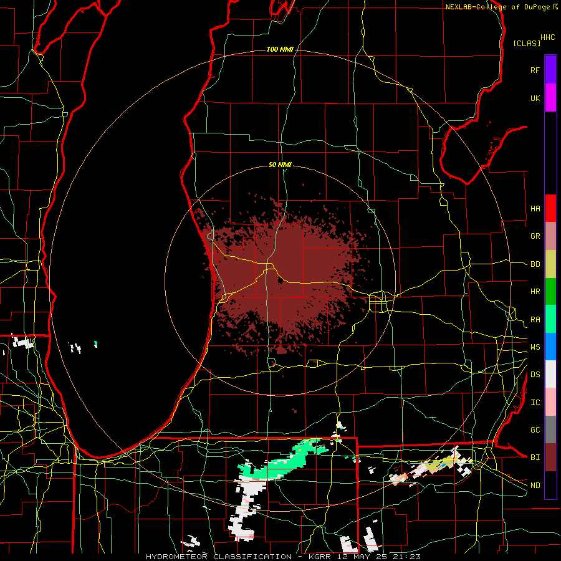Click the ND legend label
561x561 pixels.
click(x=535, y=486)
